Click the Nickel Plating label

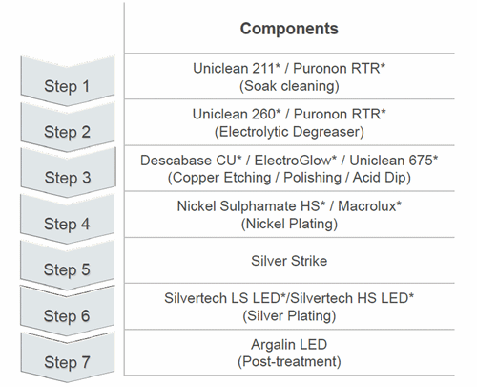click(289, 224)
